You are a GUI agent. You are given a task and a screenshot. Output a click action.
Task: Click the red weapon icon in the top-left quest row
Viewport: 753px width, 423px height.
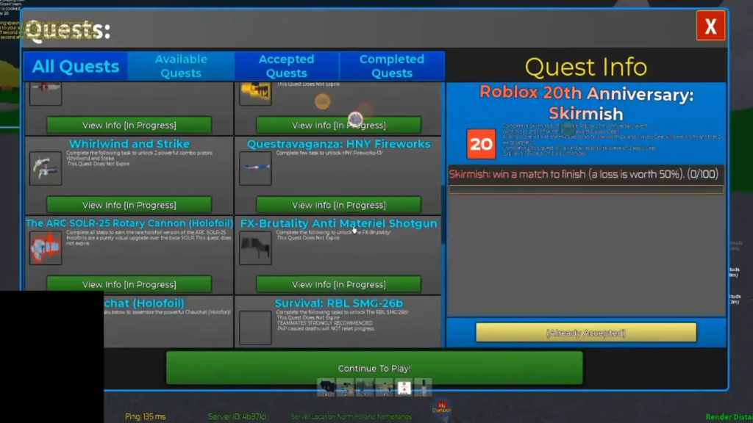click(x=46, y=92)
